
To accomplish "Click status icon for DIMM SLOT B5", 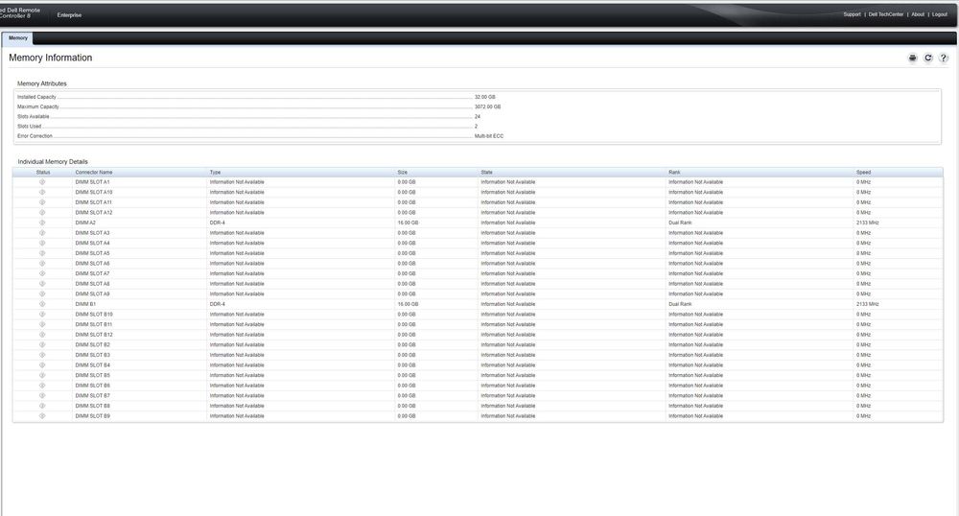I will (x=42, y=375).
